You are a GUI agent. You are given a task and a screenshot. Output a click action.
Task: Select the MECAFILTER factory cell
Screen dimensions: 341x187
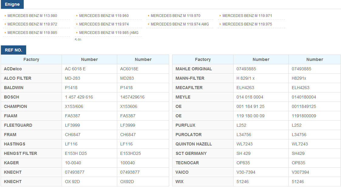[x=203, y=88]
